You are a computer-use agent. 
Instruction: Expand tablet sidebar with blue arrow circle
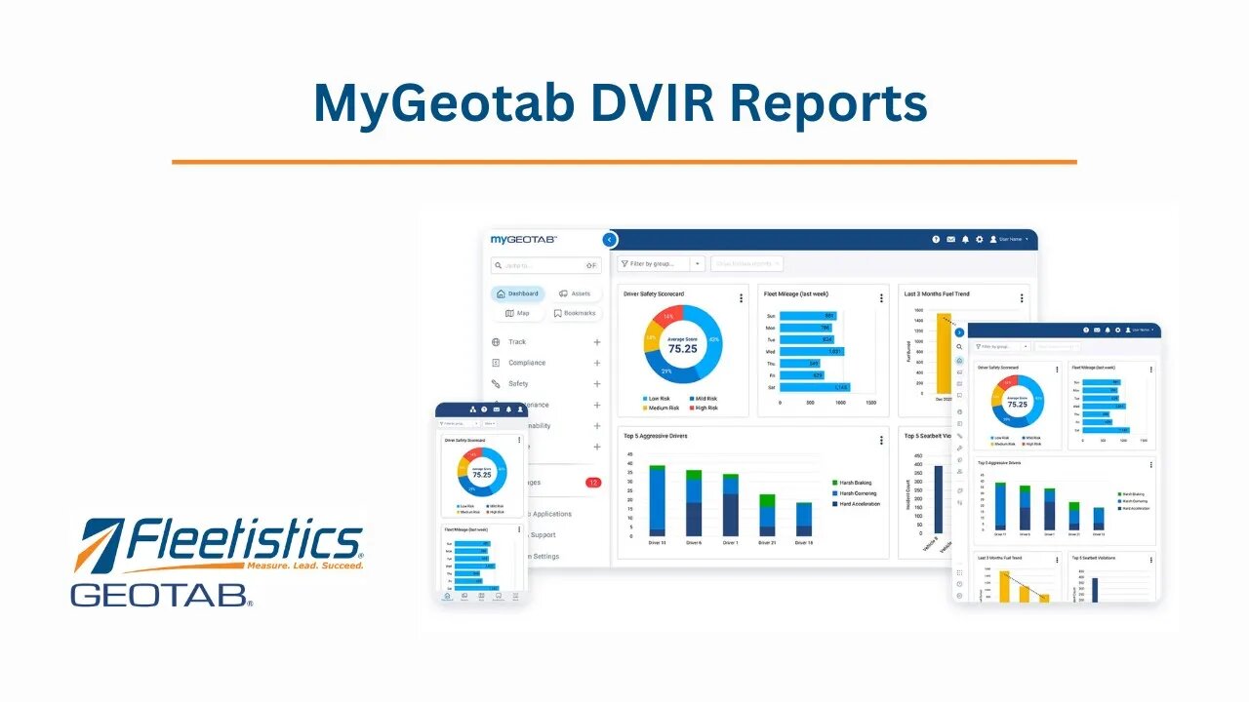click(x=959, y=331)
